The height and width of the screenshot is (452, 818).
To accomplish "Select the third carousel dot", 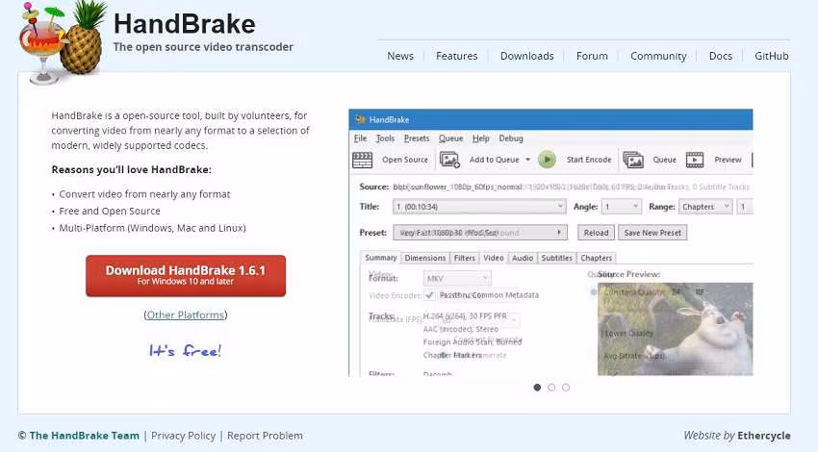I will tap(566, 388).
